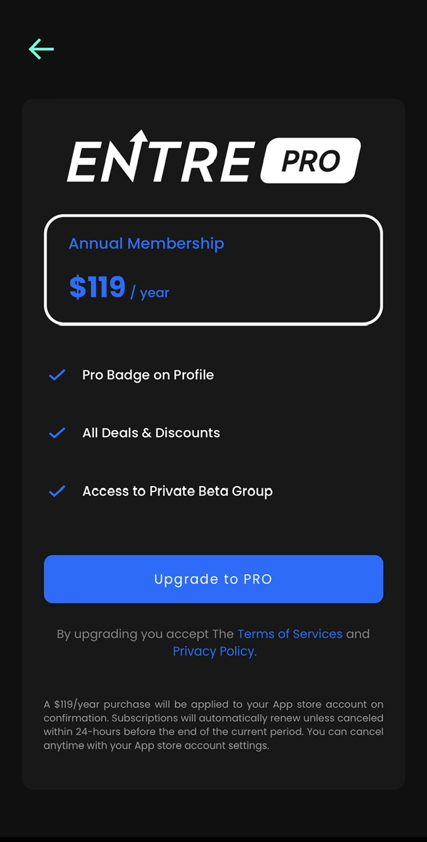Click the Upgrade to PRO button
The image size is (427, 842).
pyautogui.click(x=213, y=580)
